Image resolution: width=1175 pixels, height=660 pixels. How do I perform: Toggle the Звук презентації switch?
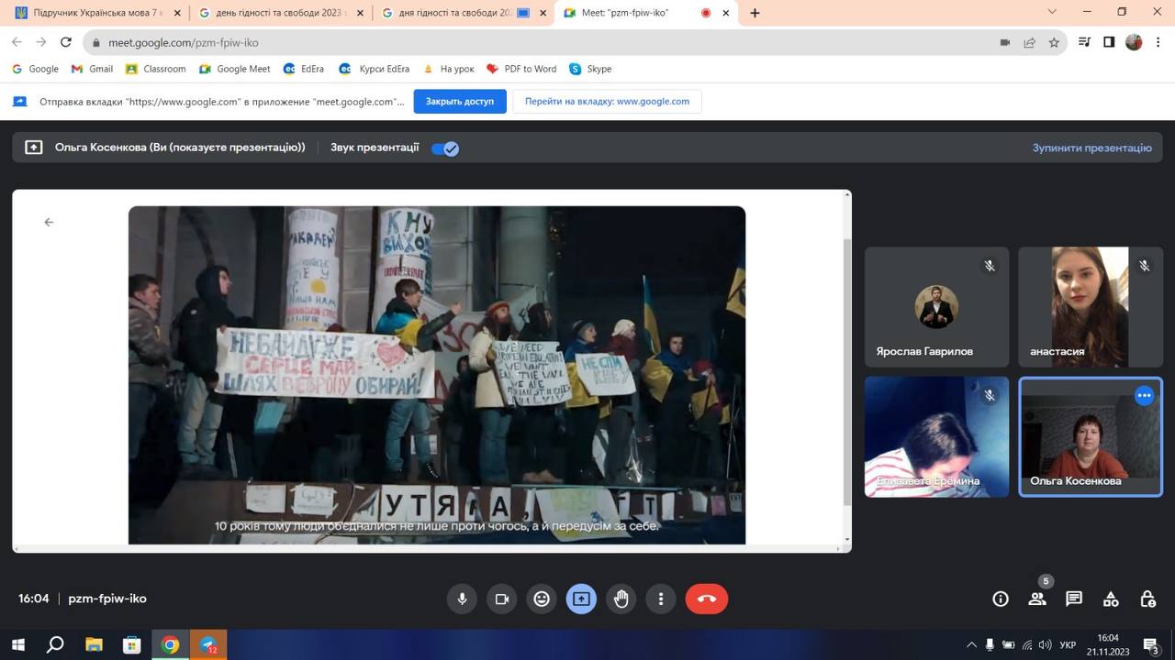(x=445, y=148)
